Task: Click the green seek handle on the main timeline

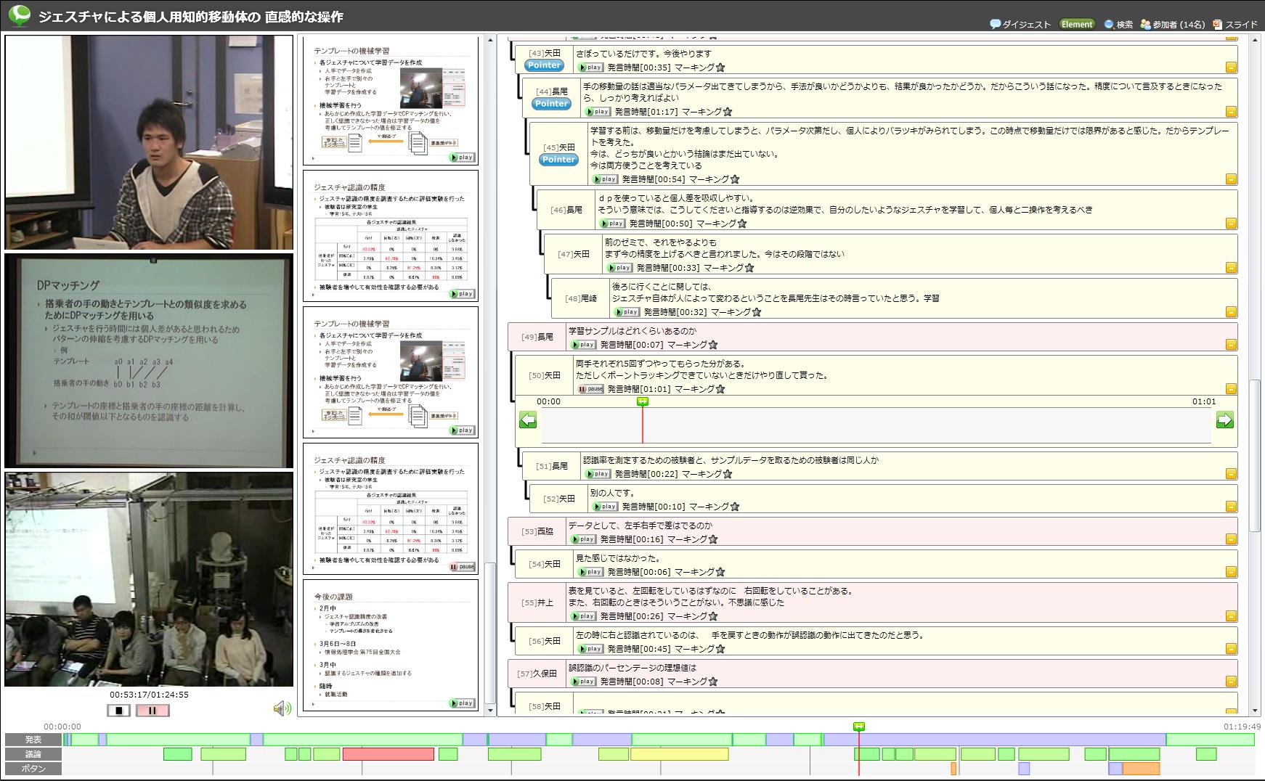Action: point(859,727)
